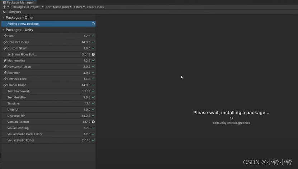
Task: Click the plus add package icon
Action: (x=4, y=7)
